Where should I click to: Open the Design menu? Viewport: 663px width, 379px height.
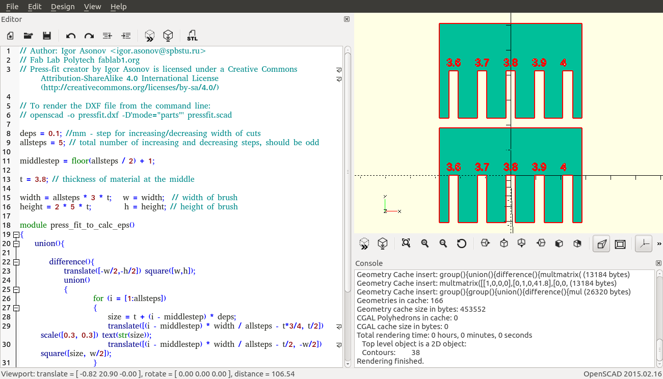pos(63,7)
